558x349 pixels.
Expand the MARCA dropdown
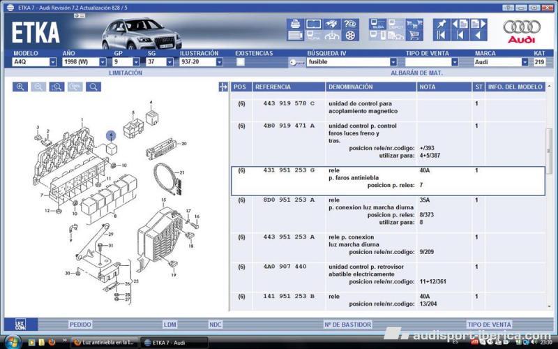point(525,62)
